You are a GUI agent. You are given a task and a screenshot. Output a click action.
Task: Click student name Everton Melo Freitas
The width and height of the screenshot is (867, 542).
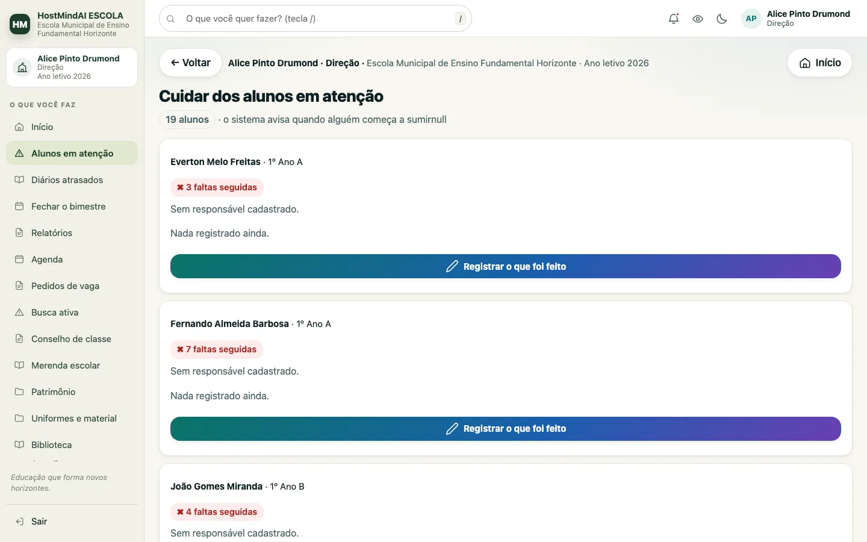pos(216,162)
